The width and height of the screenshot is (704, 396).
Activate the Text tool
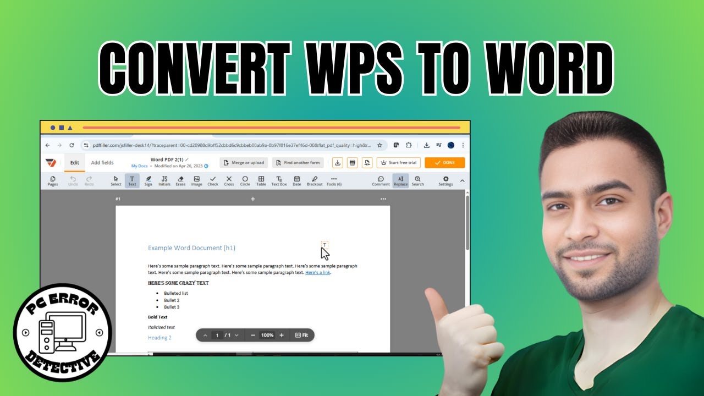[x=132, y=181]
